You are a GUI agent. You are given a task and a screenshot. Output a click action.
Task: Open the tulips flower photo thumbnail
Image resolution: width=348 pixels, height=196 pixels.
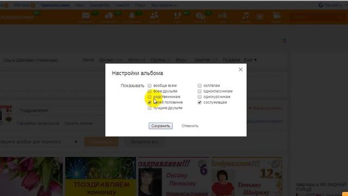32,176
